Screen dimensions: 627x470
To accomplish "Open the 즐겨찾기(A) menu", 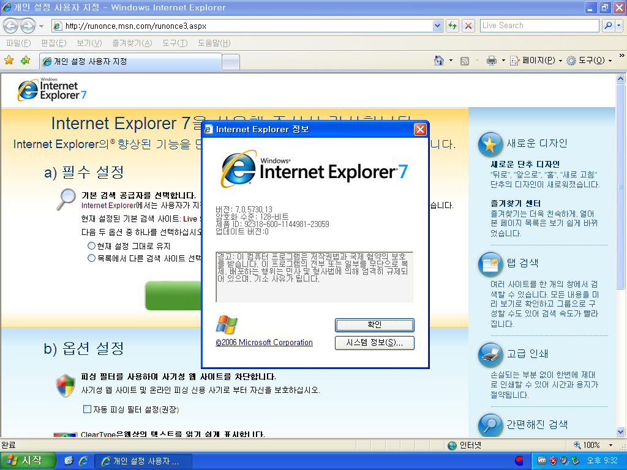I will coord(132,43).
